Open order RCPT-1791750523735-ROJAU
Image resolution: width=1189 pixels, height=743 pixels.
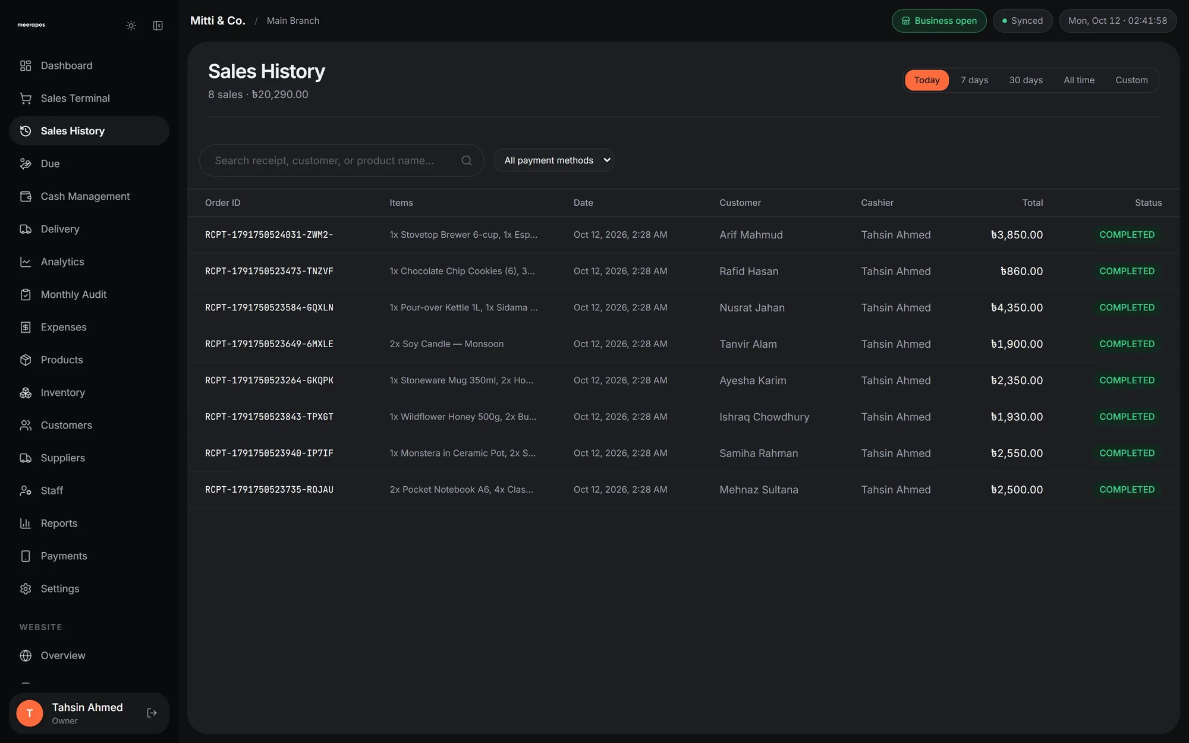(x=684, y=489)
